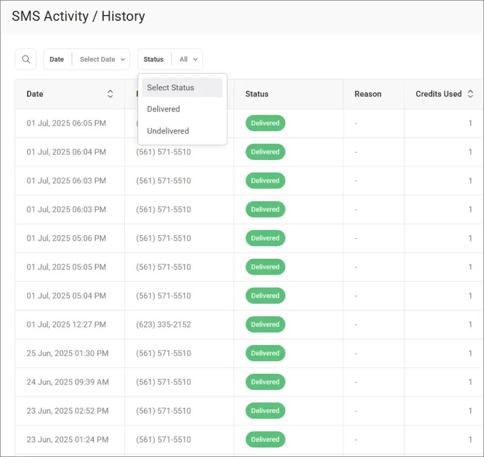484x457 pixels.
Task: Click the Delivered badge beside (623) 335-2152
Action: [265, 324]
